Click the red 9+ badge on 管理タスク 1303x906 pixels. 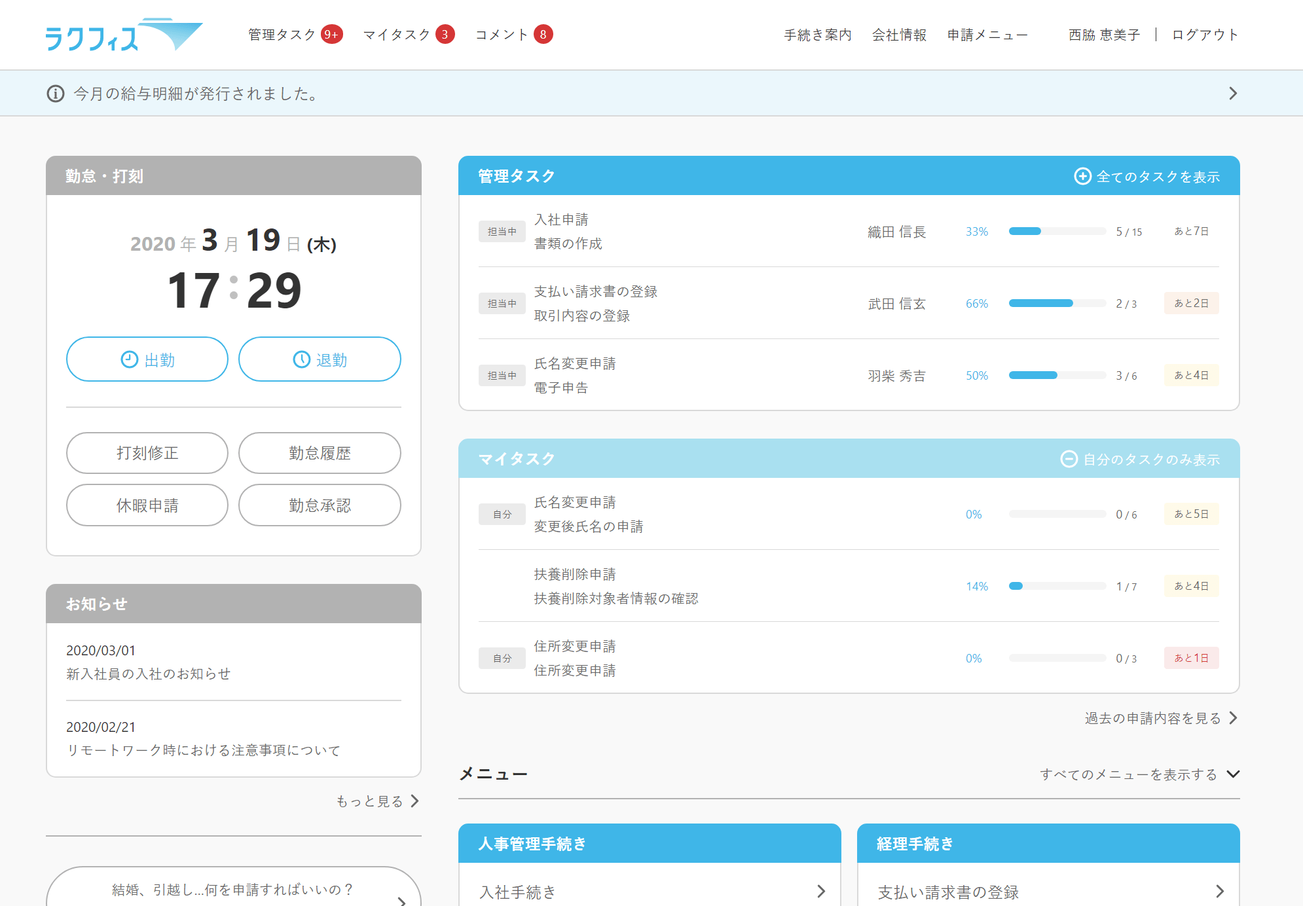tap(331, 34)
